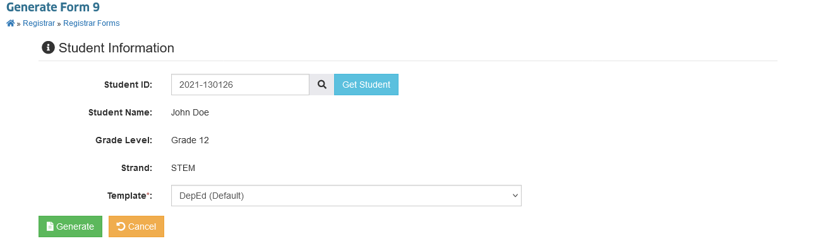
Task: Click the Student ID field label
Action: (x=128, y=85)
